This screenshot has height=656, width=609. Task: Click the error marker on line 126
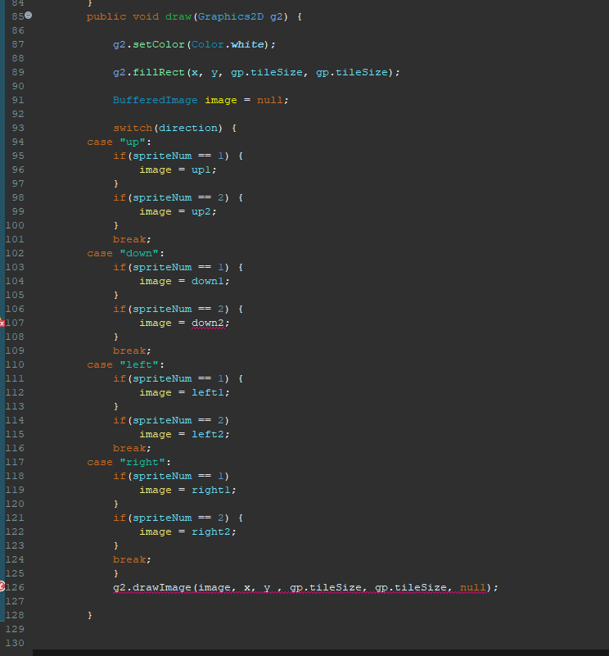pos(2,586)
